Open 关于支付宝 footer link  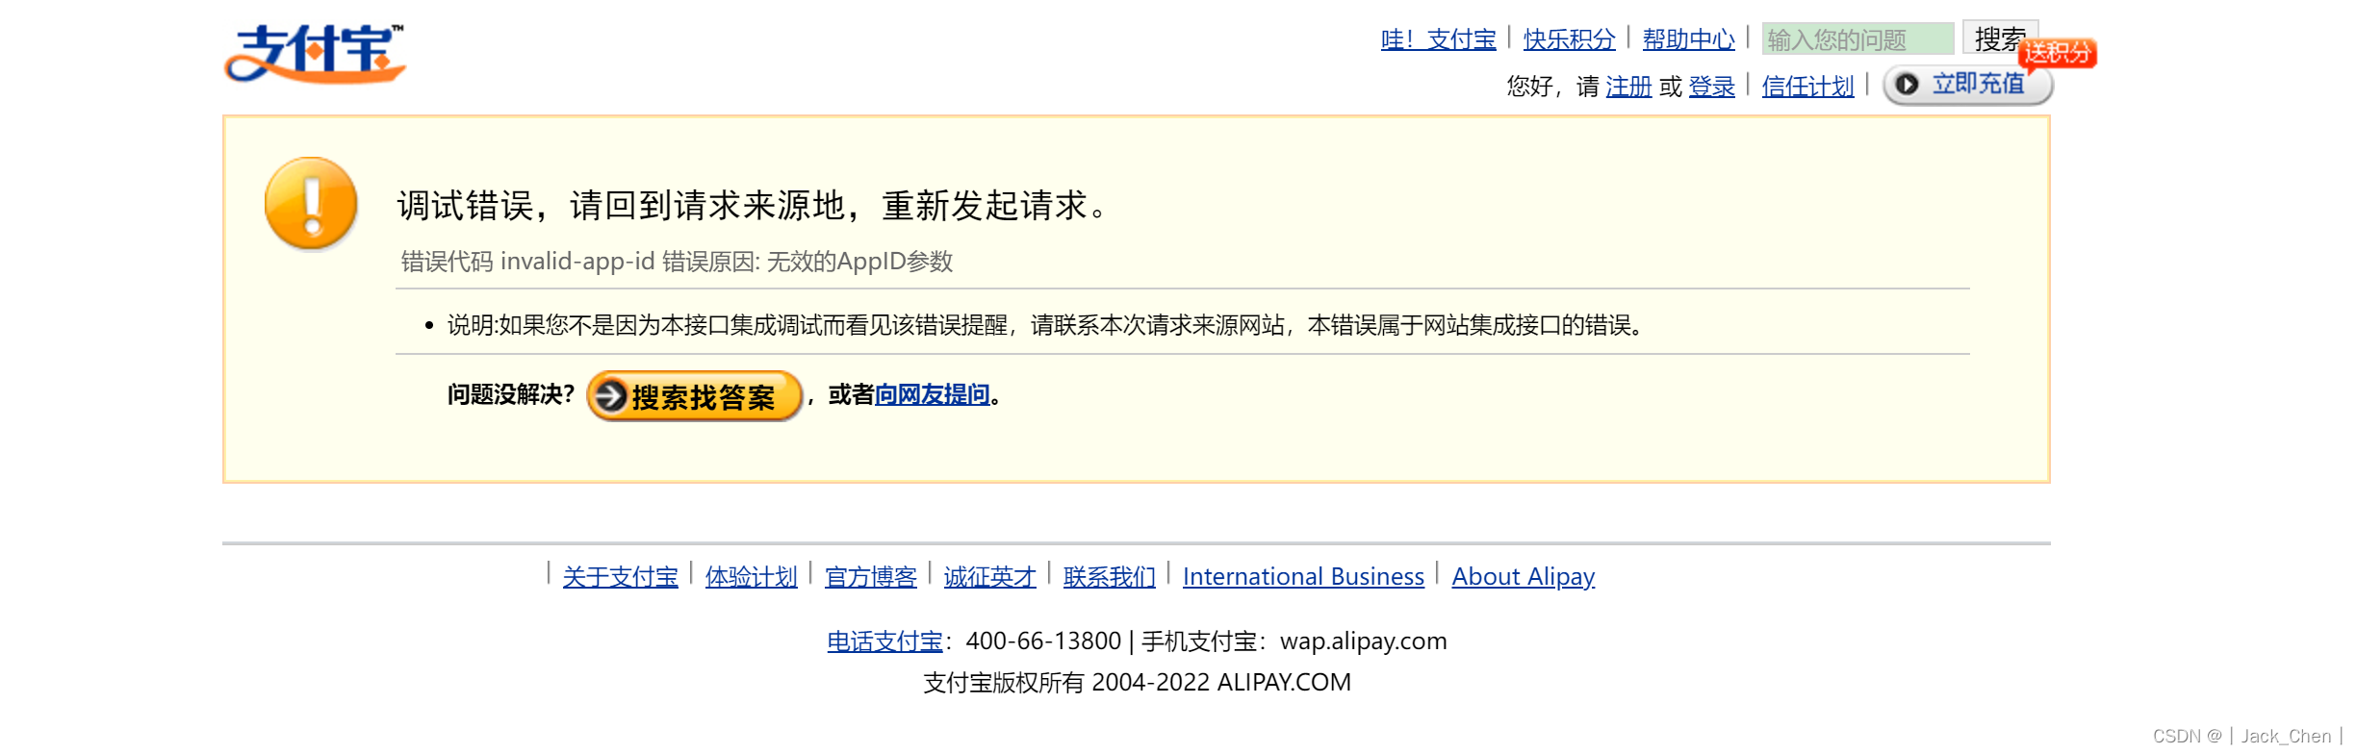620,577
